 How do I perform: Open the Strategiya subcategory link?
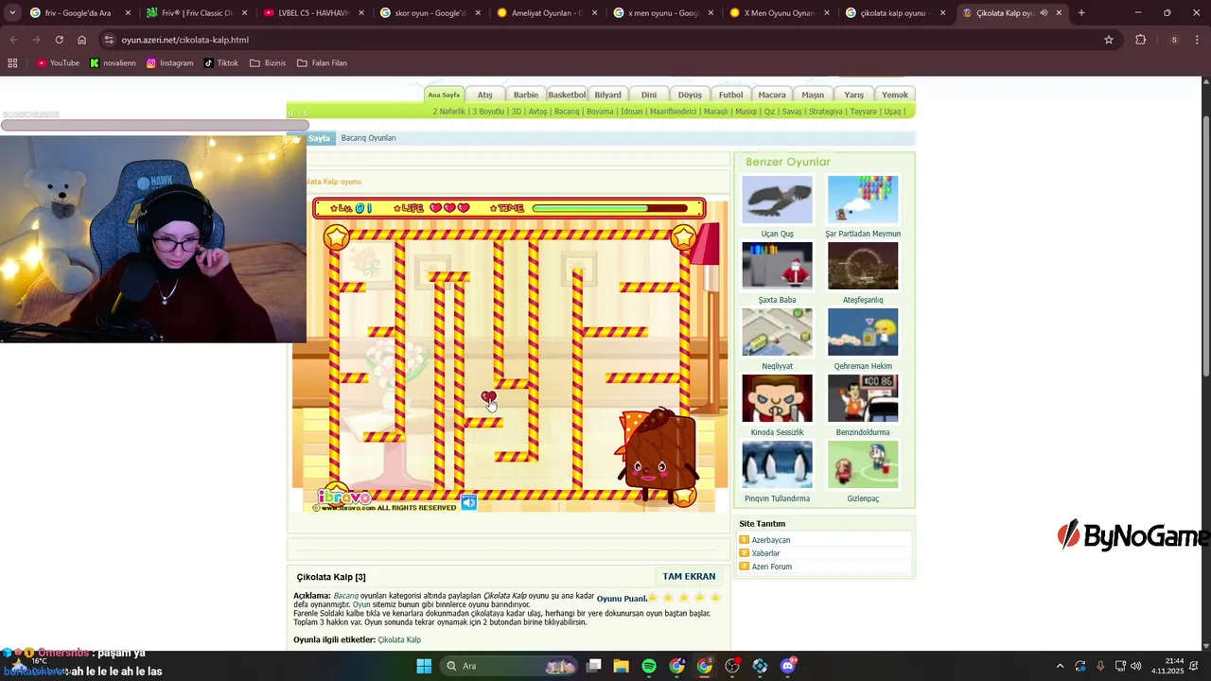pos(825,112)
